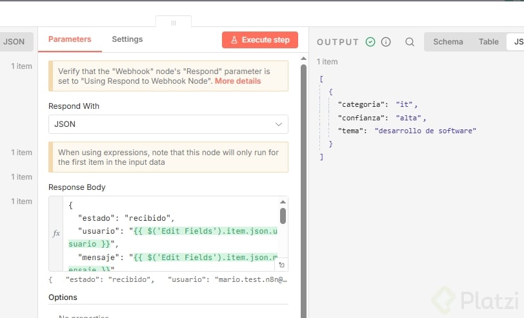Click the panel drag handle at top
The width and height of the screenshot is (524, 318).
(174, 23)
